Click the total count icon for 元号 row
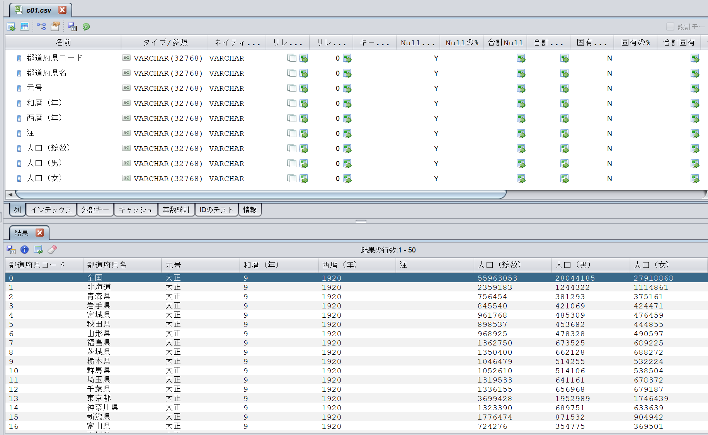This screenshot has height=435, width=708. pos(564,88)
